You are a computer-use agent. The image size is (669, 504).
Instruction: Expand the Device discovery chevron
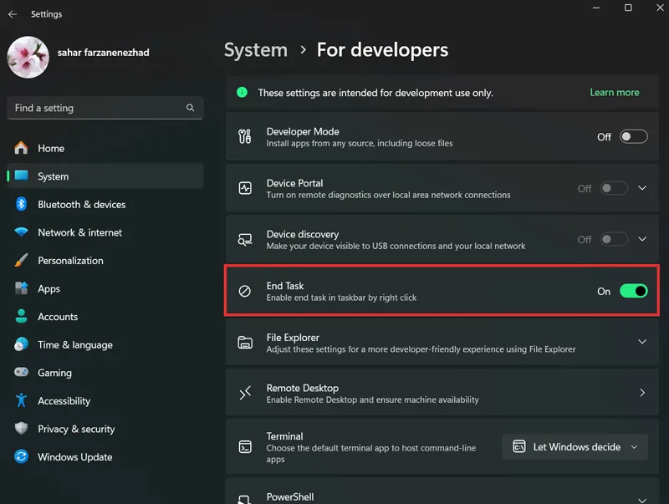(x=642, y=239)
